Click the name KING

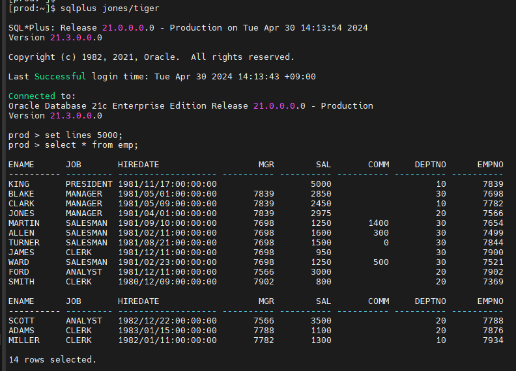point(19,184)
